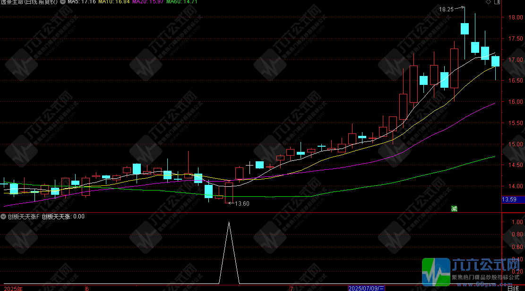Image resolution: width=525 pixels, height=291 pixels.
Task: Click the white indicator signal spike peak
Action: click(x=229, y=223)
